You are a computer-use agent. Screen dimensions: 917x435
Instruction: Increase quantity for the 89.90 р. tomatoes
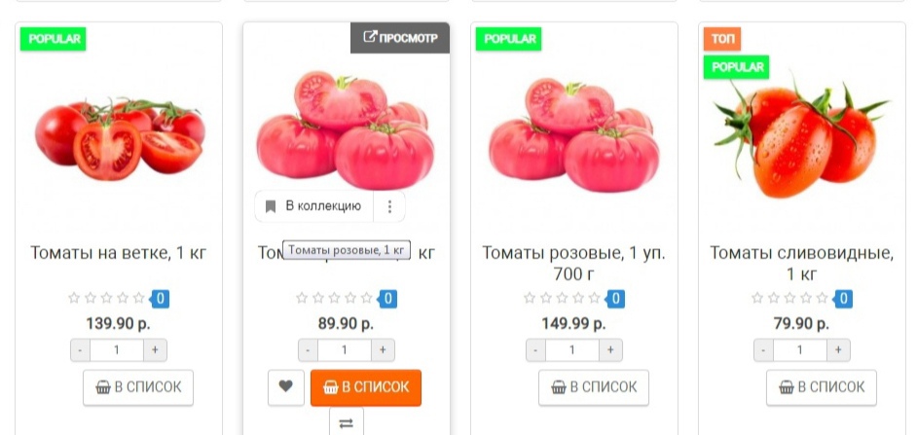click(x=383, y=350)
